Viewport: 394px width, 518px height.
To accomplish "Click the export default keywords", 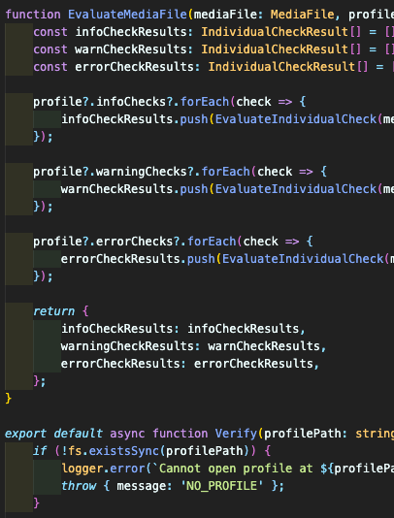I will [54, 434].
